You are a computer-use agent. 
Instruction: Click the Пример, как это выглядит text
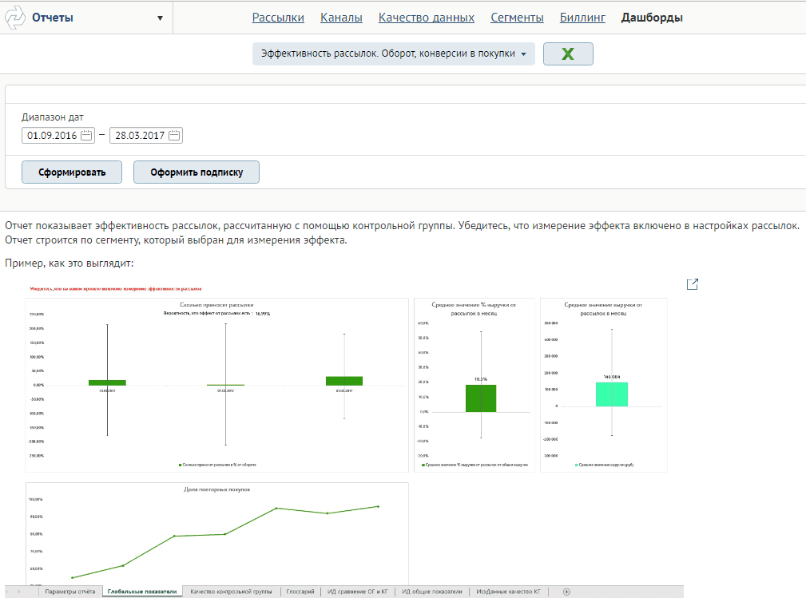pos(69,263)
